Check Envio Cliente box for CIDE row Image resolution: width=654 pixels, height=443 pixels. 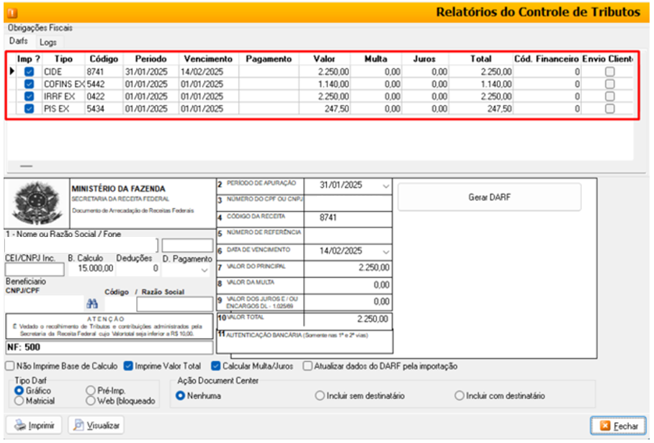[x=610, y=72]
